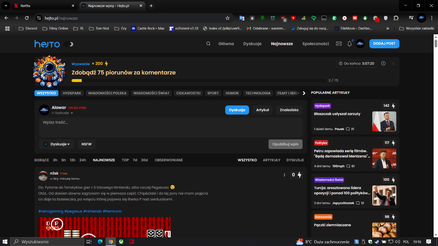The height and width of the screenshot is (246, 438).
Task: Open the 'Błaszczak usłyszał zarzuty' article
Action: coord(337,114)
